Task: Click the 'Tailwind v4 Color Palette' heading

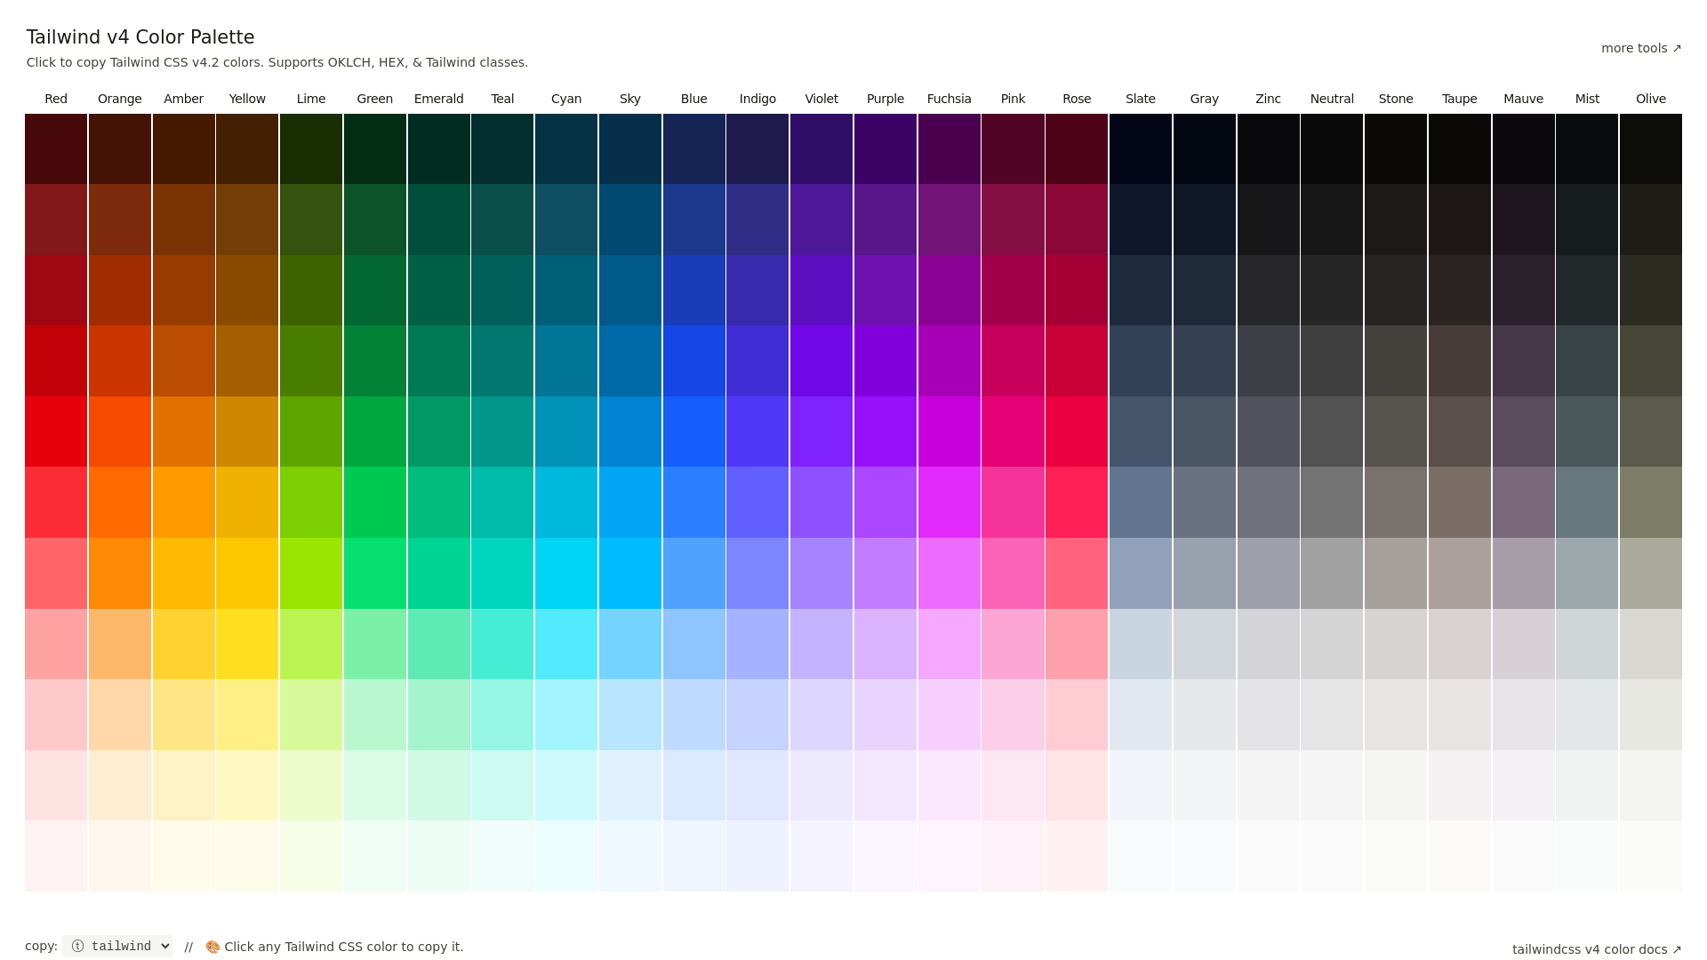Action: coord(140,37)
